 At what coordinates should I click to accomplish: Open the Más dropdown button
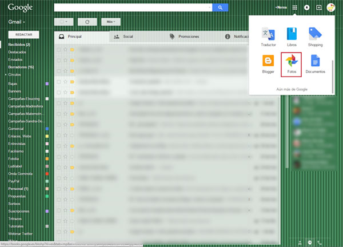pos(111,22)
